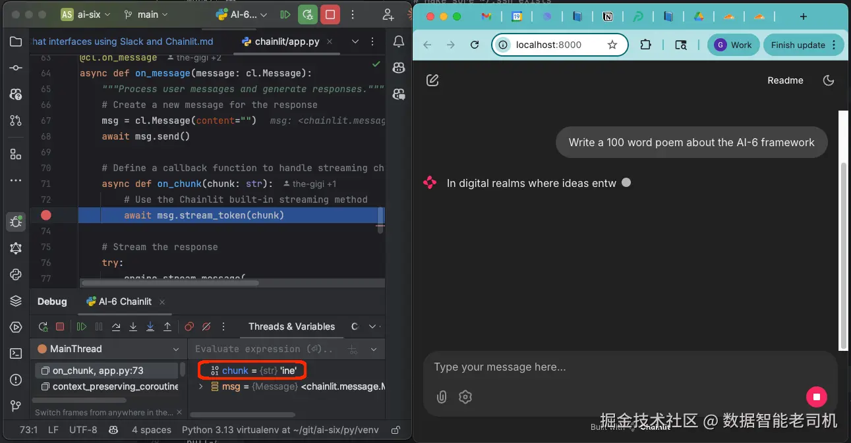Open the MainThread thread selector dropdown
851x443 pixels.
pos(108,349)
